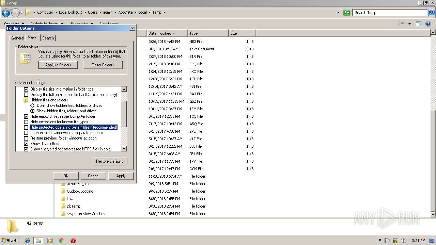Open the view options dropdown arrow

click(x=409, y=24)
